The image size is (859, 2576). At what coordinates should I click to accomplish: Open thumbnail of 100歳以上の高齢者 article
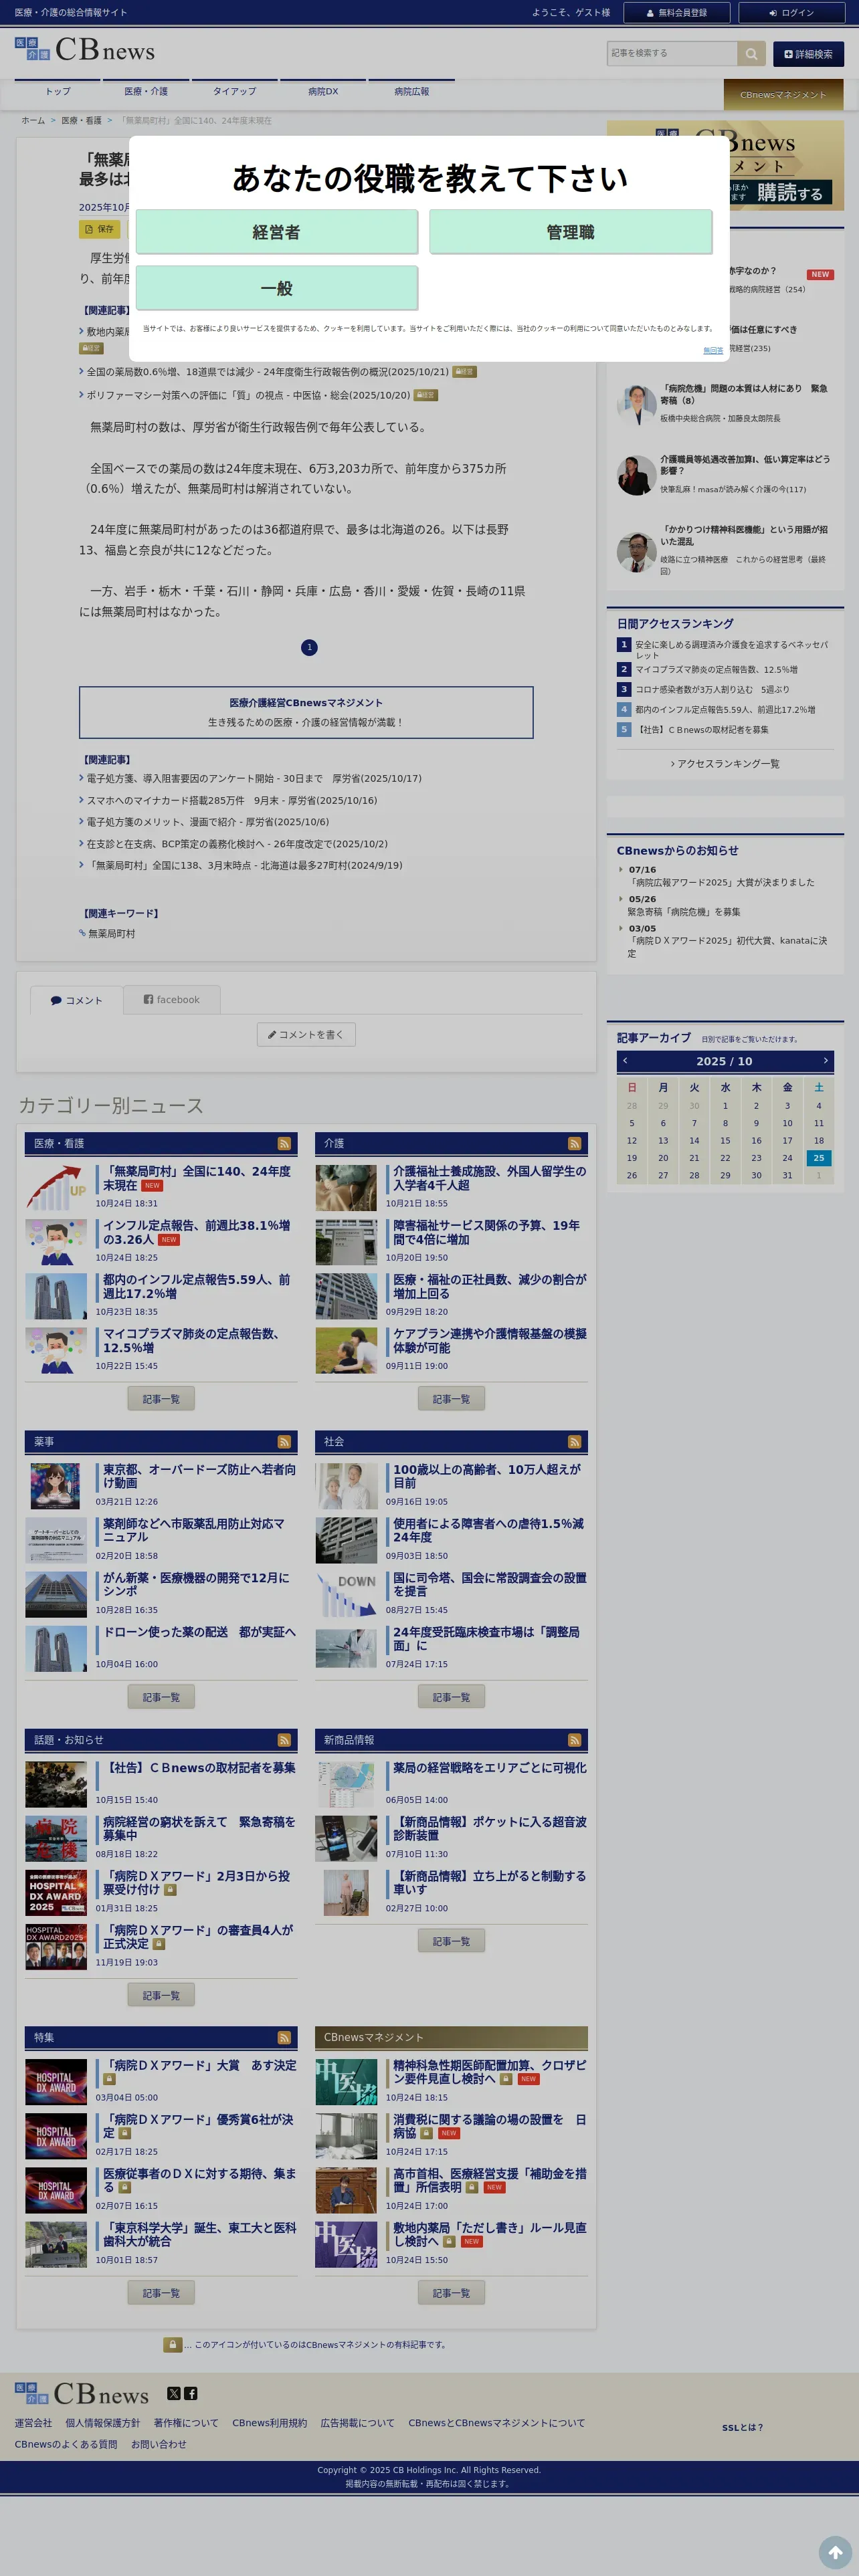[346, 1487]
